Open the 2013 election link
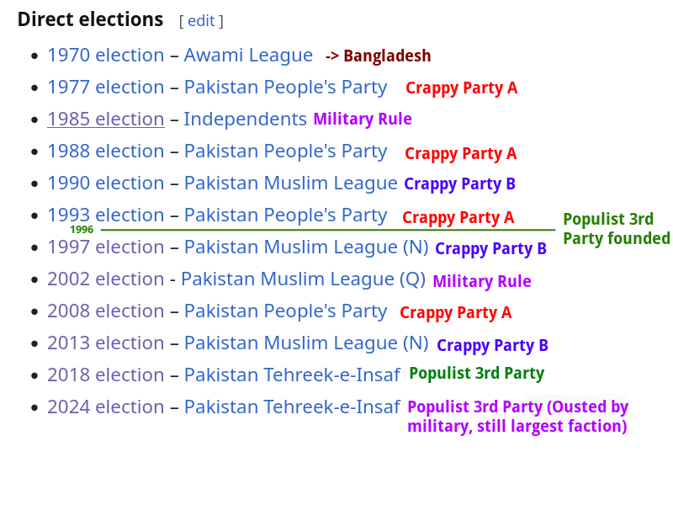Image resolution: width=673 pixels, height=505 pixels. point(106,343)
